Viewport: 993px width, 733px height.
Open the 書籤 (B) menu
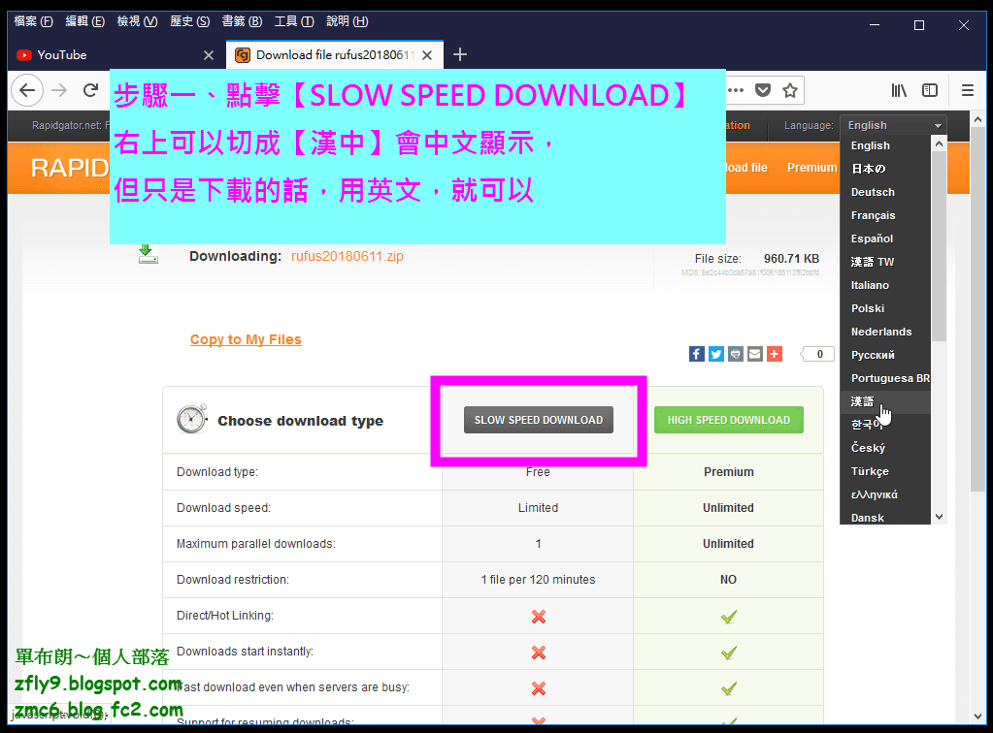pyautogui.click(x=242, y=21)
